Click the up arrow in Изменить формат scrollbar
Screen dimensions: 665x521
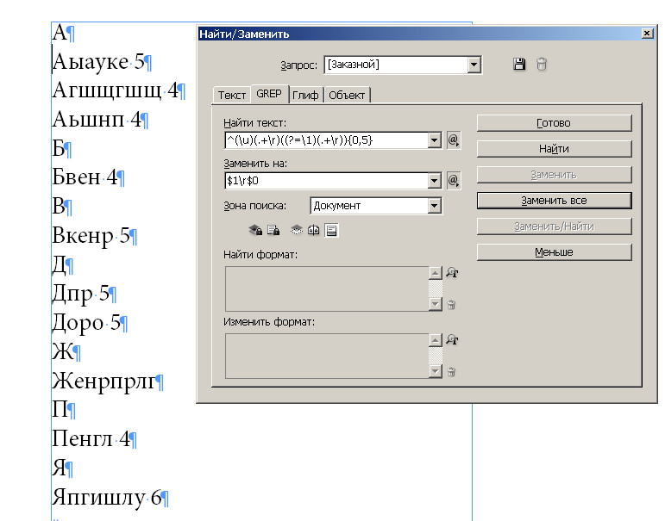pyautogui.click(x=435, y=340)
